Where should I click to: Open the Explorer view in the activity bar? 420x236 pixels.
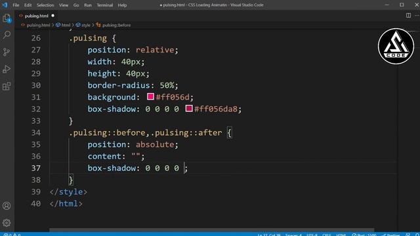pos(7,18)
